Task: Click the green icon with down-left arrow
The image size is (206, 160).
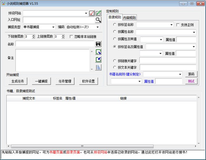Action: [x=98, y=59]
